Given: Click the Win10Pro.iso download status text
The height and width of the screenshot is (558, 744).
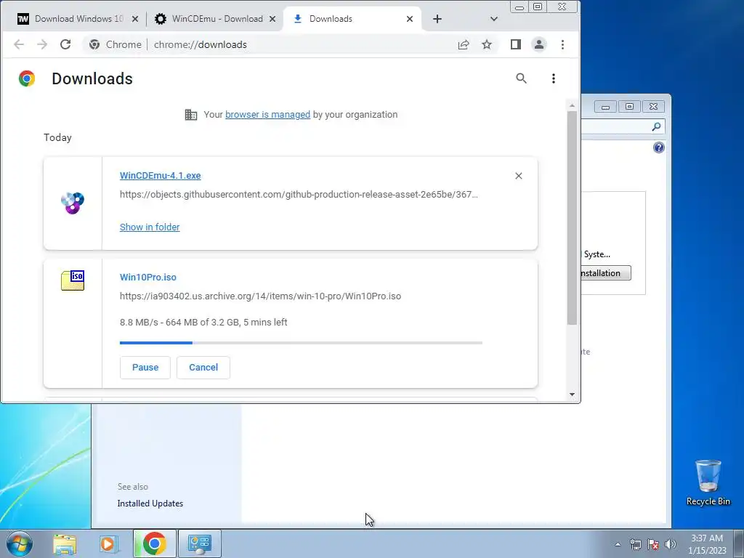Looking at the screenshot, I should click(203, 323).
